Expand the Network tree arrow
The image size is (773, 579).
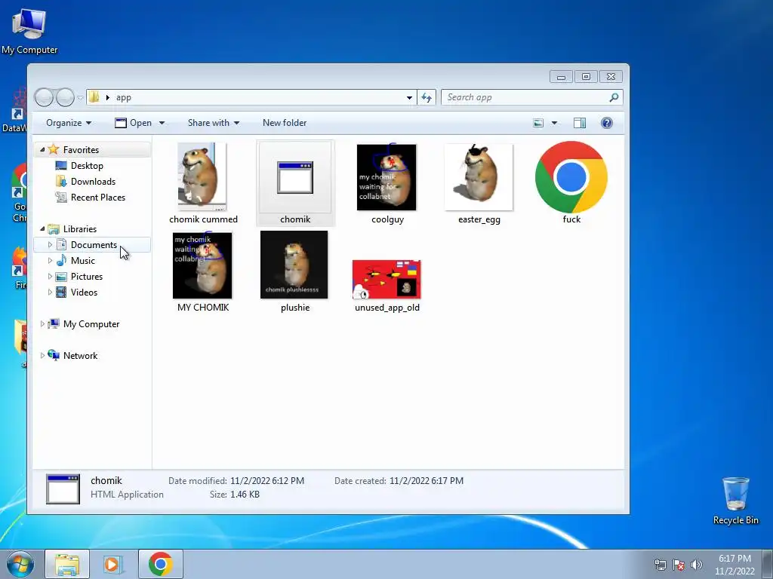tap(42, 356)
